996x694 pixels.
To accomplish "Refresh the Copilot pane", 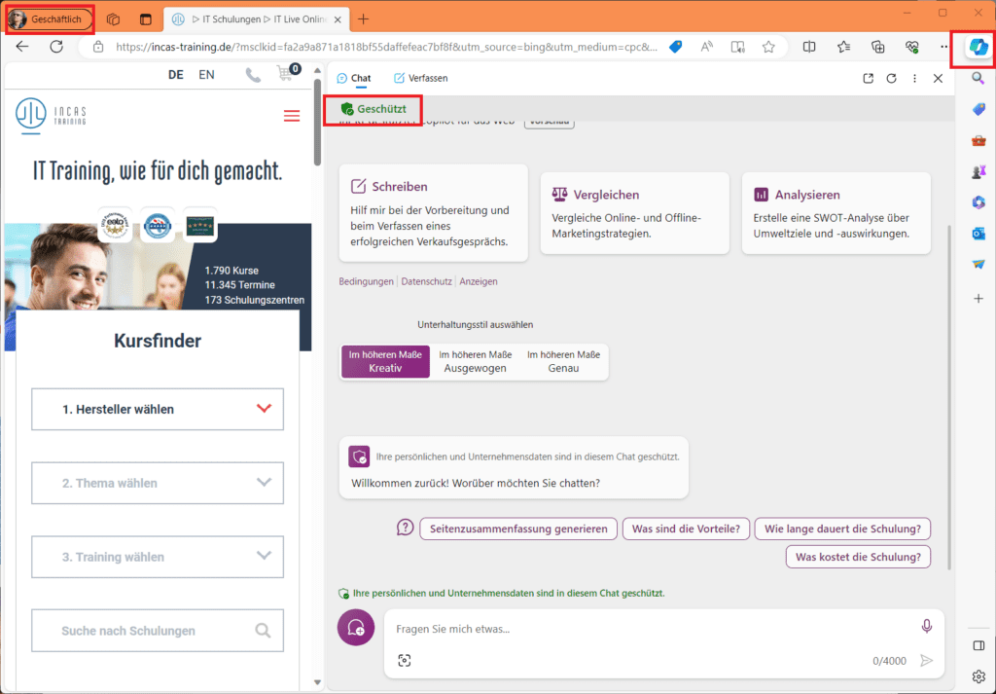I will pyautogui.click(x=891, y=78).
